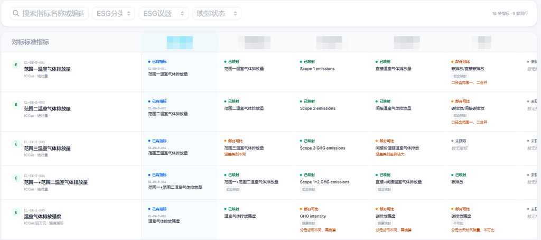
Task: Click the E badge beside 范围三温室气体排放量 title
Action: pyautogui.click(x=16, y=144)
